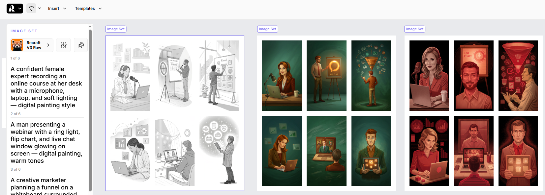Select sketch of woman typing with floating charts
This screenshot has height=195, width=545.
(130, 151)
